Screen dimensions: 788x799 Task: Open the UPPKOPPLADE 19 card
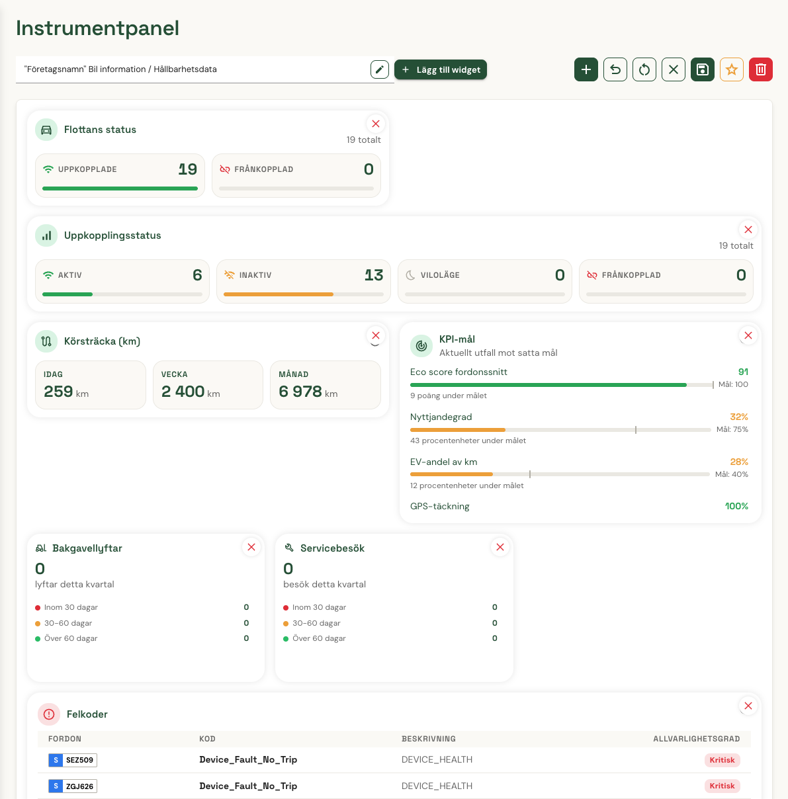click(120, 175)
